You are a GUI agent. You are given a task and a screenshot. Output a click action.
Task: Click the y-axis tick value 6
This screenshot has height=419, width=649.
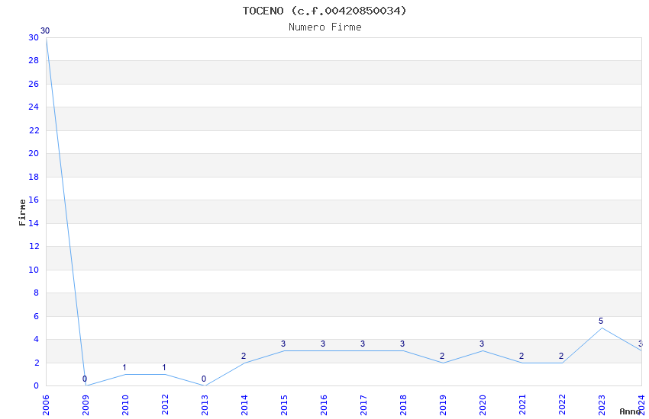coord(37,316)
